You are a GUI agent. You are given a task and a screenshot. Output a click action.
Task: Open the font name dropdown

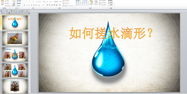pos(33,2)
